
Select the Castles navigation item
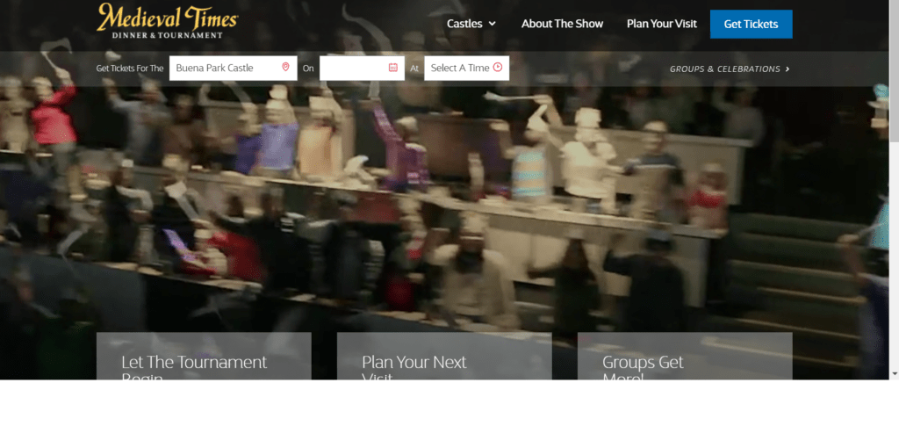click(x=464, y=24)
